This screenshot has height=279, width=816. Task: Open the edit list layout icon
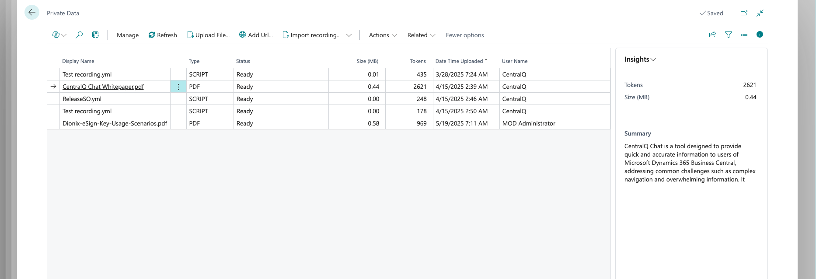(x=95, y=35)
